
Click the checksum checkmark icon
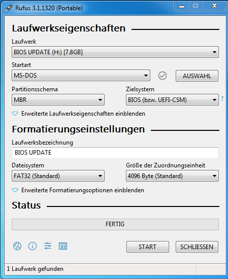(162, 76)
